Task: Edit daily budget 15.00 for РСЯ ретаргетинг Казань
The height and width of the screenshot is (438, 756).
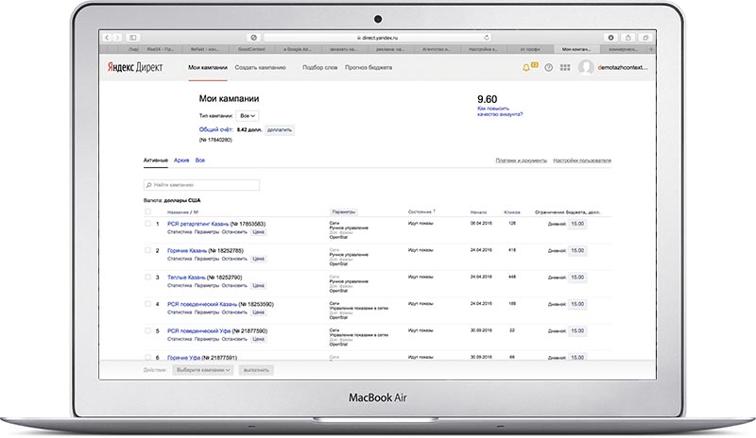Action: click(577, 224)
